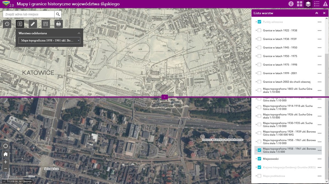Click the search magnifier button
The image size is (329, 184).
pos(58,14)
